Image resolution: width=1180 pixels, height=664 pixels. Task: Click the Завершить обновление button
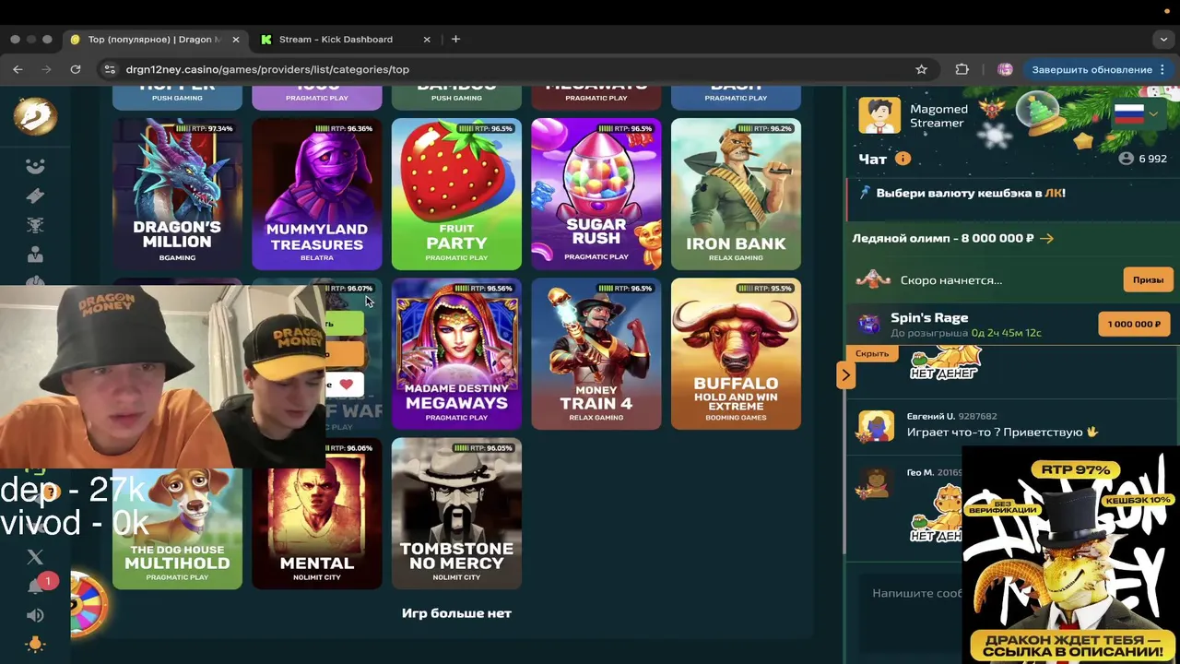click(1091, 69)
